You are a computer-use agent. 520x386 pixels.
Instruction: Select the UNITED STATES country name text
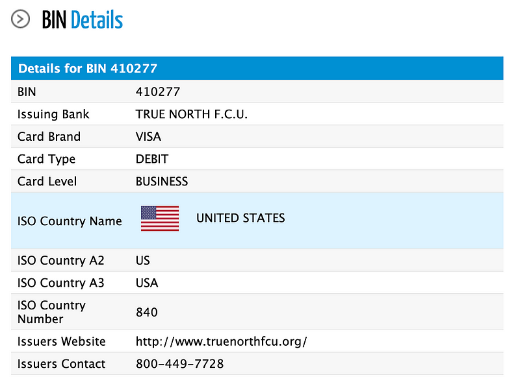pyautogui.click(x=240, y=218)
